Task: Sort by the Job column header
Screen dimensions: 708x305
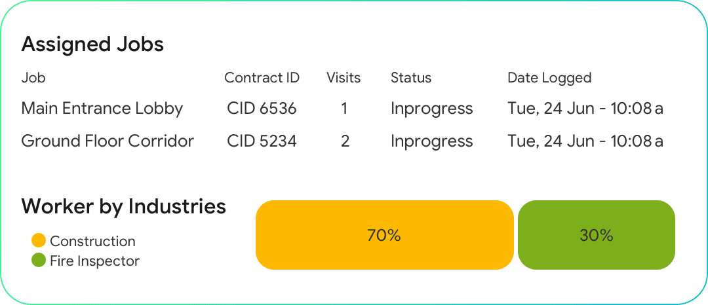Action: 33,78
